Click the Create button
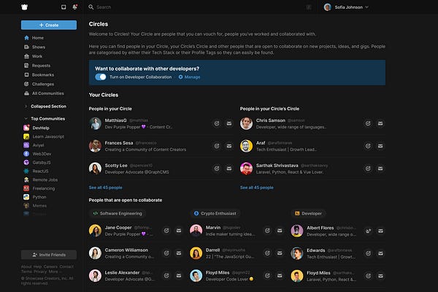This screenshot has width=438, height=292. pyautogui.click(x=49, y=25)
